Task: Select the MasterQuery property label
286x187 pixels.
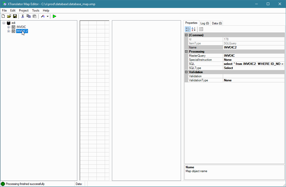Action: (205, 56)
